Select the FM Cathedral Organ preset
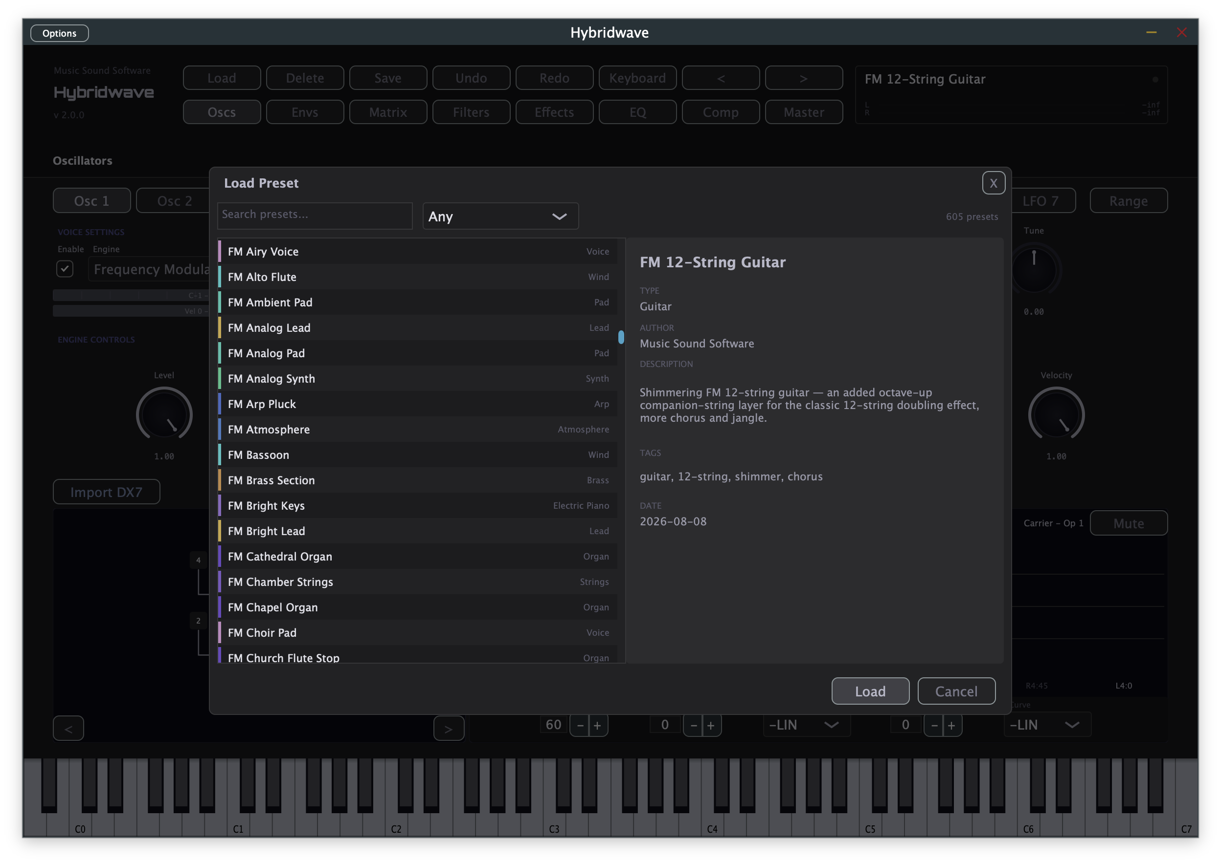 [417, 557]
